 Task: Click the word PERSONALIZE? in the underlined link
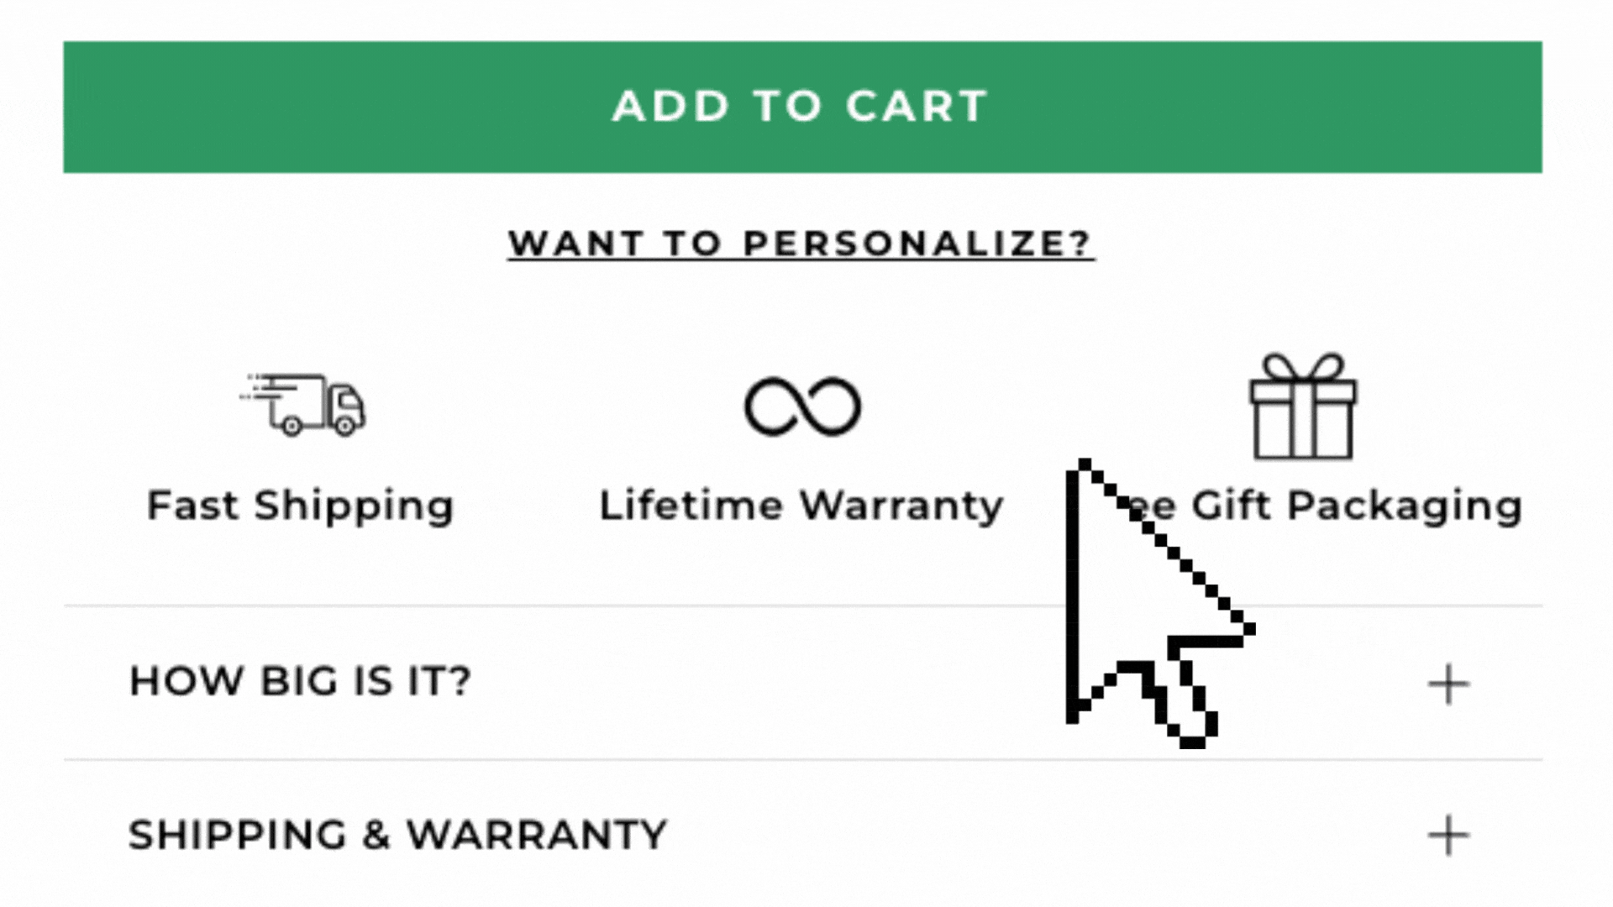click(x=917, y=244)
